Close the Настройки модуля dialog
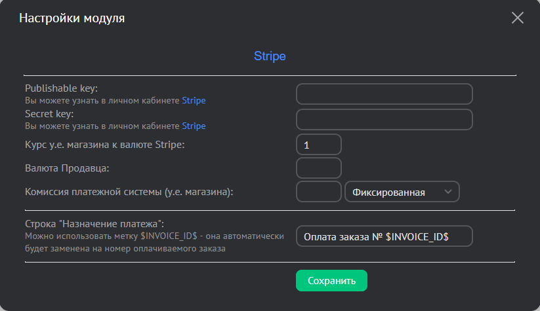Screen dimensions: 540x311 [518, 18]
